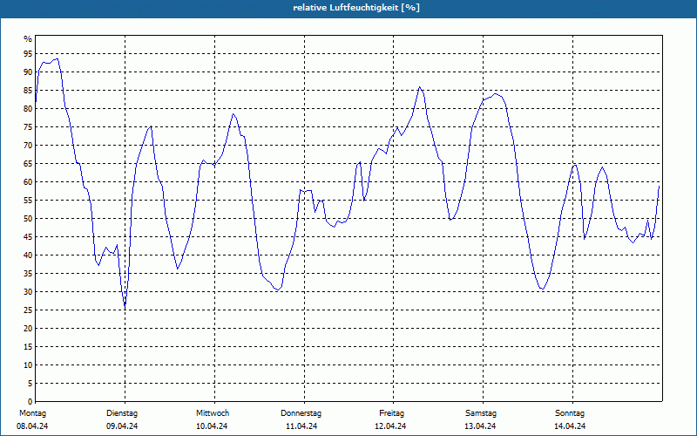Click the humidity peak near 94% on Montag
This screenshot has height=436, width=697.
coord(56,58)
